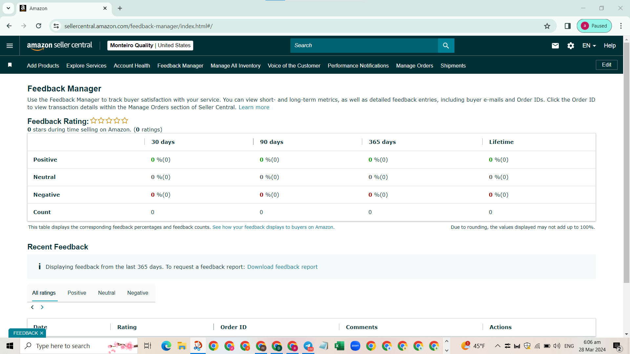This screenshot has width=630, height=354.
Task: Select the All ratings tab
Action: 44,293
